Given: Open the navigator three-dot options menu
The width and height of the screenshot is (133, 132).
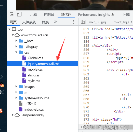Looking at the screenshot, I should [x=74, y=22].
